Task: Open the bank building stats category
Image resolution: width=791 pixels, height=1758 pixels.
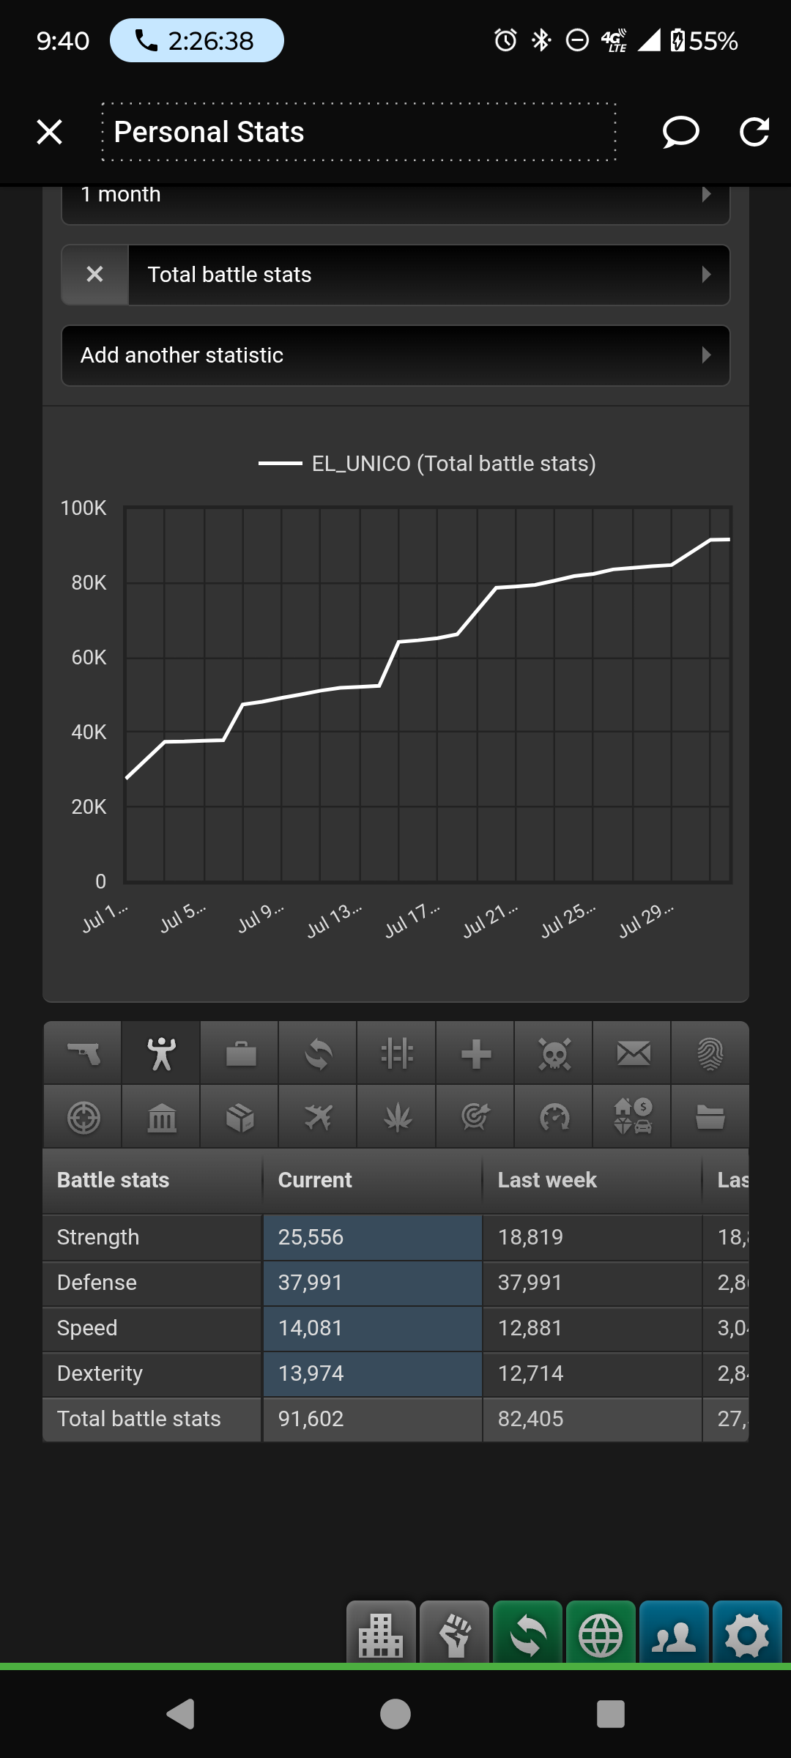Action: [162, 1117]
